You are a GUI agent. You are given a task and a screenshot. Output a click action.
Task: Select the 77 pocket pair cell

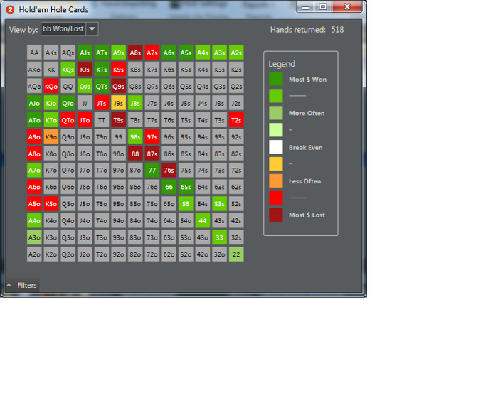[x=152, y=170]
